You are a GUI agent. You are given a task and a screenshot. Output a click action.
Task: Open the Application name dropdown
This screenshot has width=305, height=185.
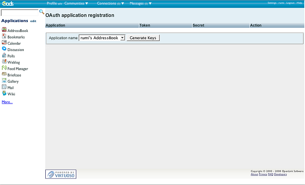click(102, 38)
